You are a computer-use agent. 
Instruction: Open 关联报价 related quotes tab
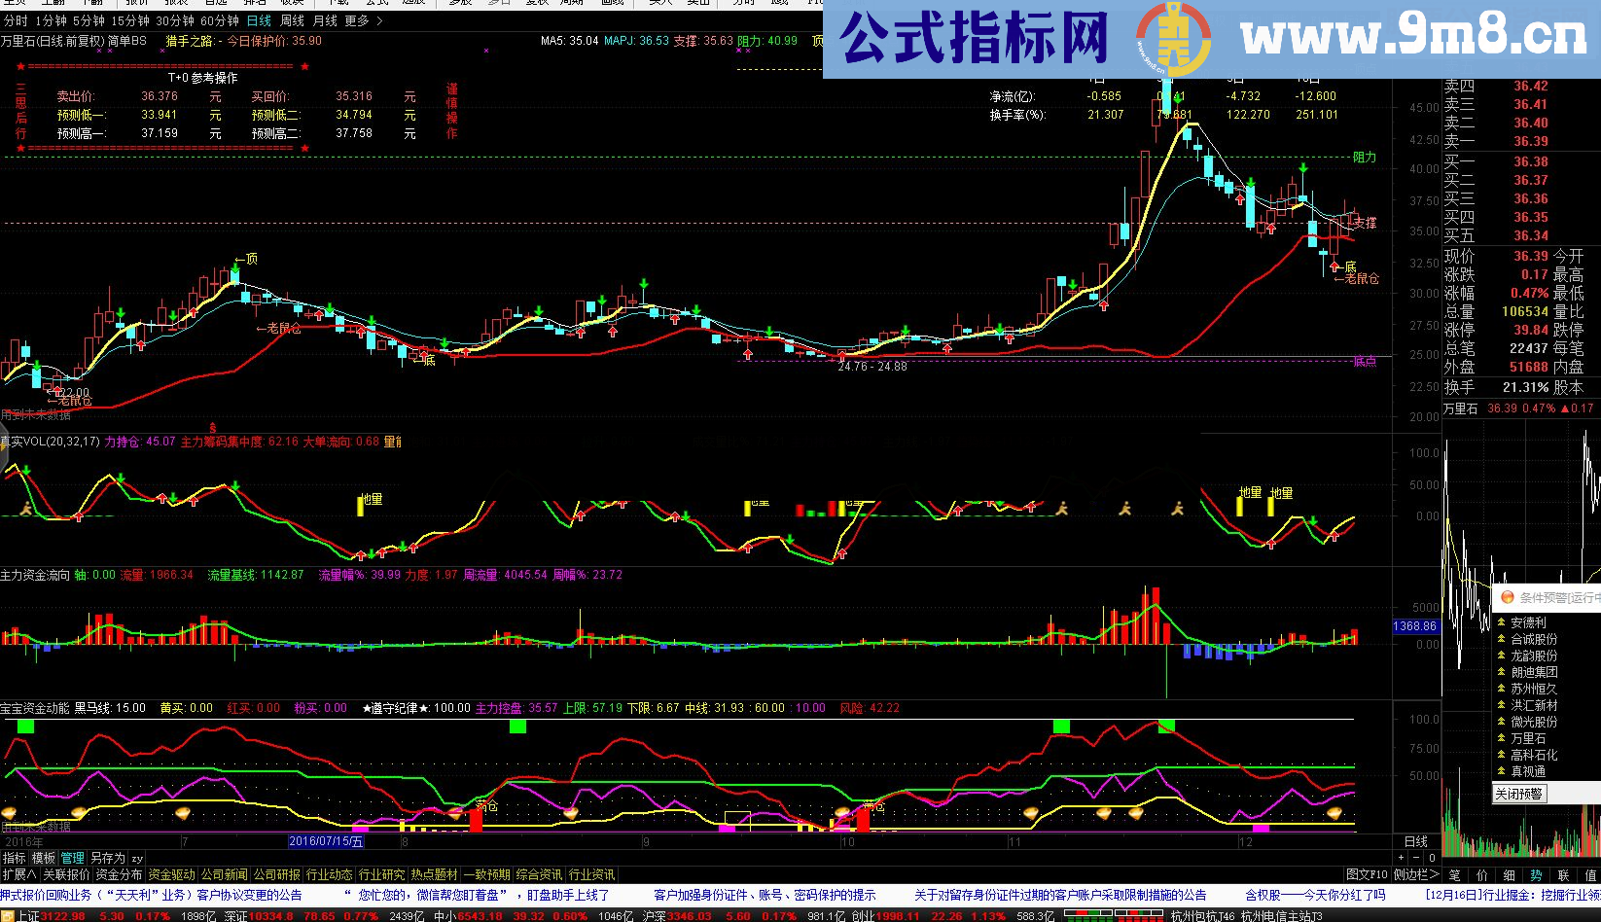66,874
